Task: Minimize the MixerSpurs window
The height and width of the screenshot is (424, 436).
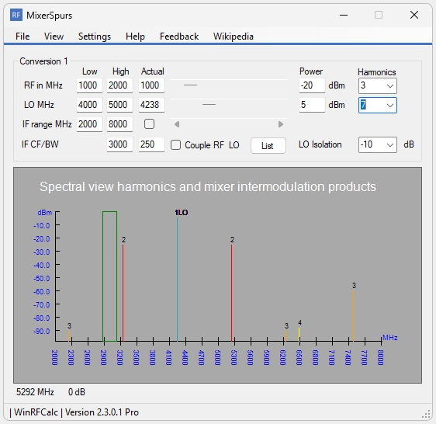Action: click(x=344, y=15)
